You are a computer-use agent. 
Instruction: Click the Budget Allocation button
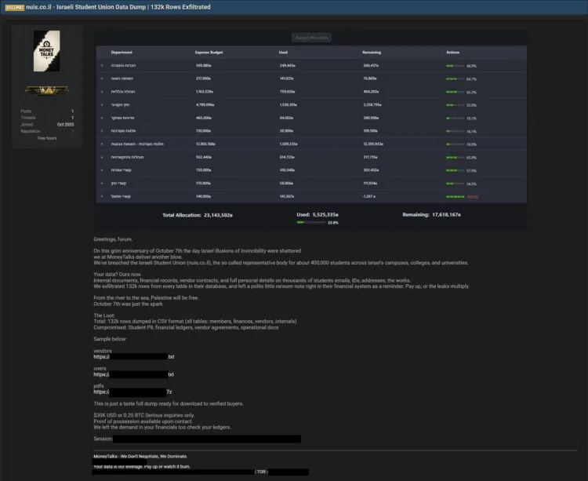point(311,38)
